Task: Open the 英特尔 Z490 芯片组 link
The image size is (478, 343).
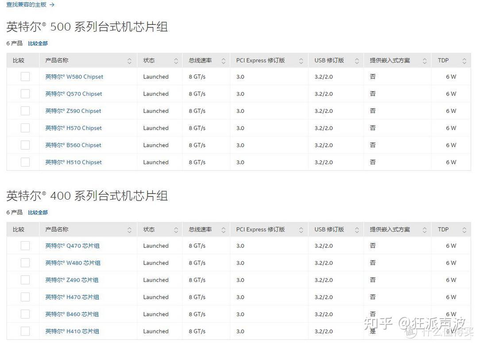Action: tap(72, 280)
